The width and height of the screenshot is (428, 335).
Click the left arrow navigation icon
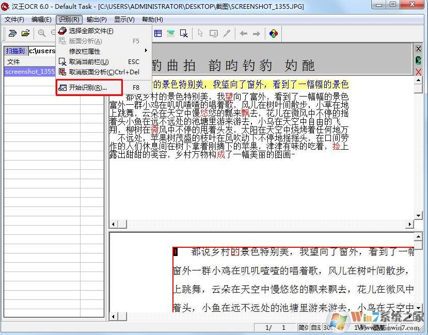point(243,34)
